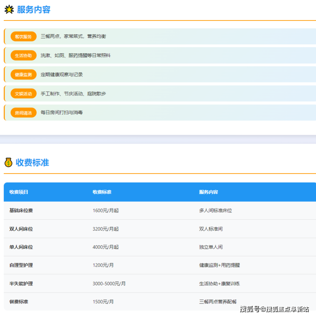The height and width of the screenshot is (316, 316).
Task: Click the 收费项目 column header
Action: coord(19,192)
